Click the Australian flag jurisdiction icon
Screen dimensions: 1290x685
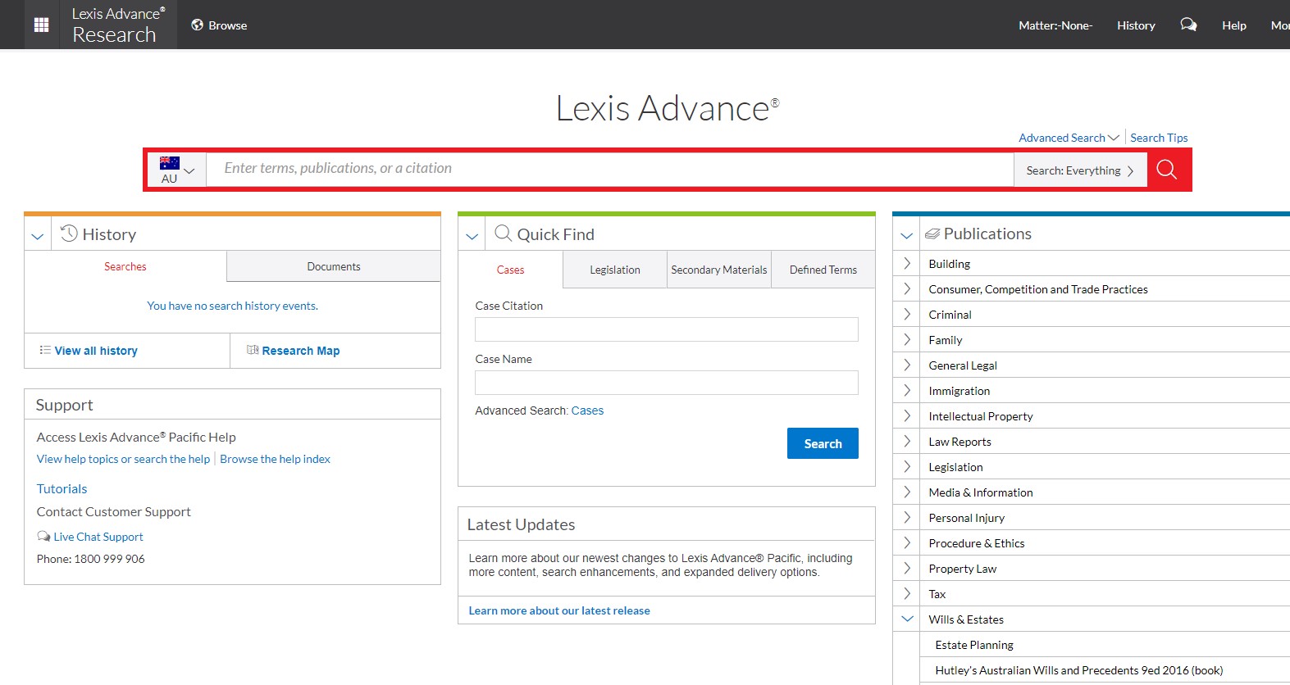[170, 162]
